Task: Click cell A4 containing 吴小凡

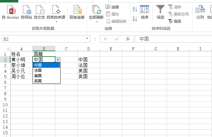Action: 21,71
